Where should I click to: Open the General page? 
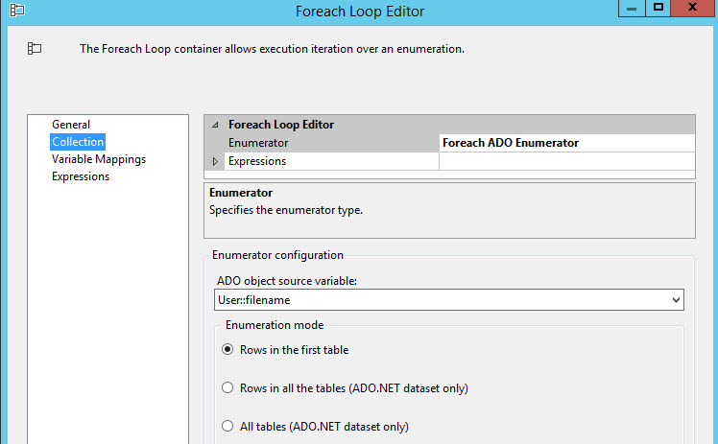tap(71, 125)
